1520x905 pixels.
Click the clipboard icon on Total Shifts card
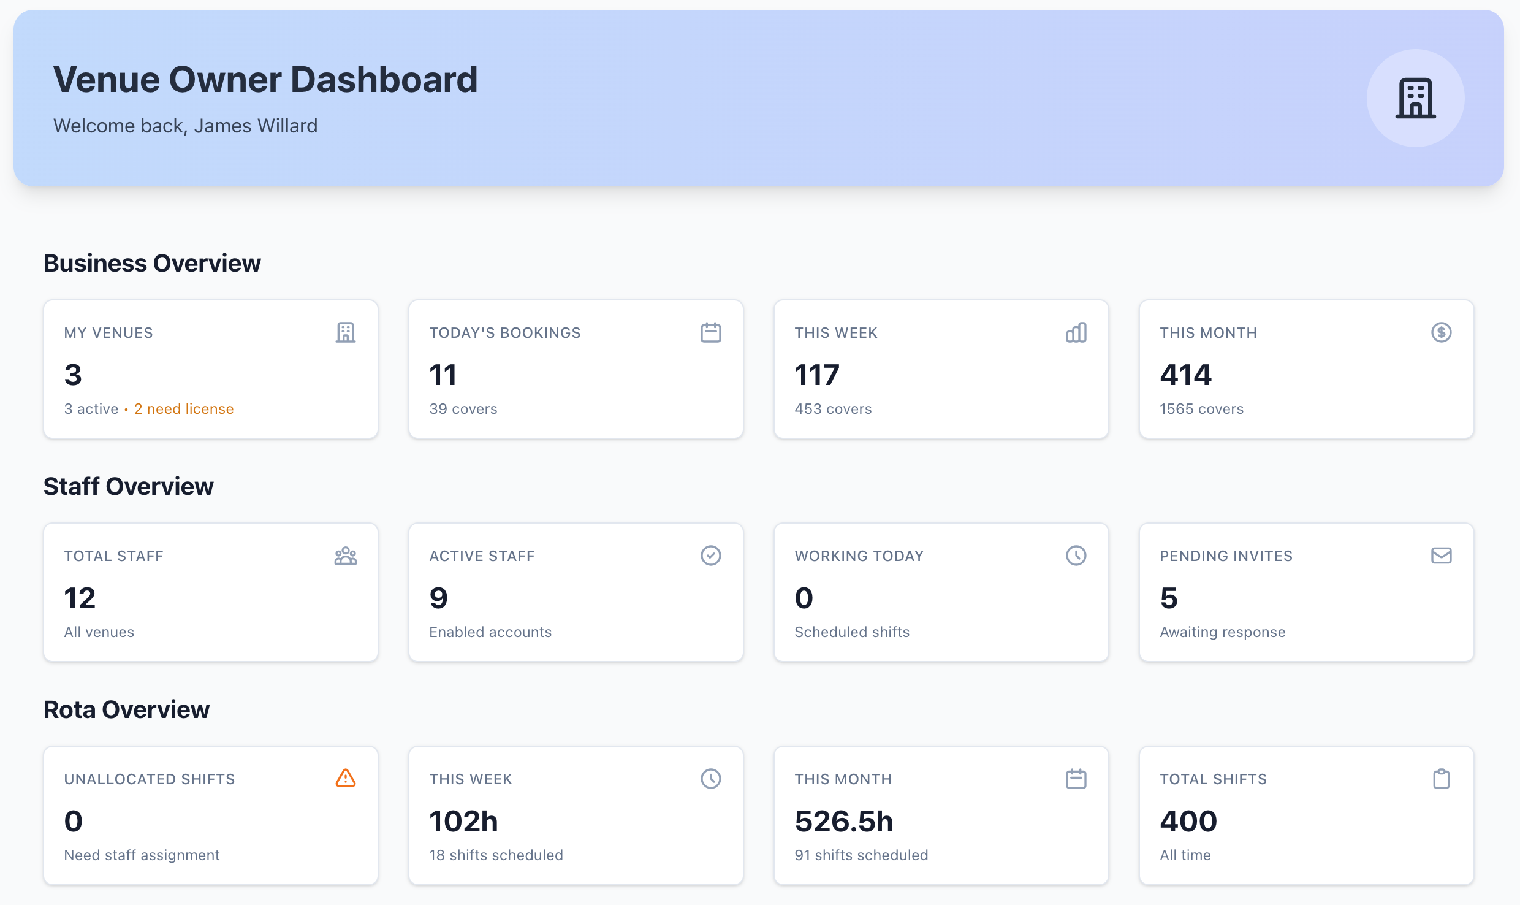1442,778
